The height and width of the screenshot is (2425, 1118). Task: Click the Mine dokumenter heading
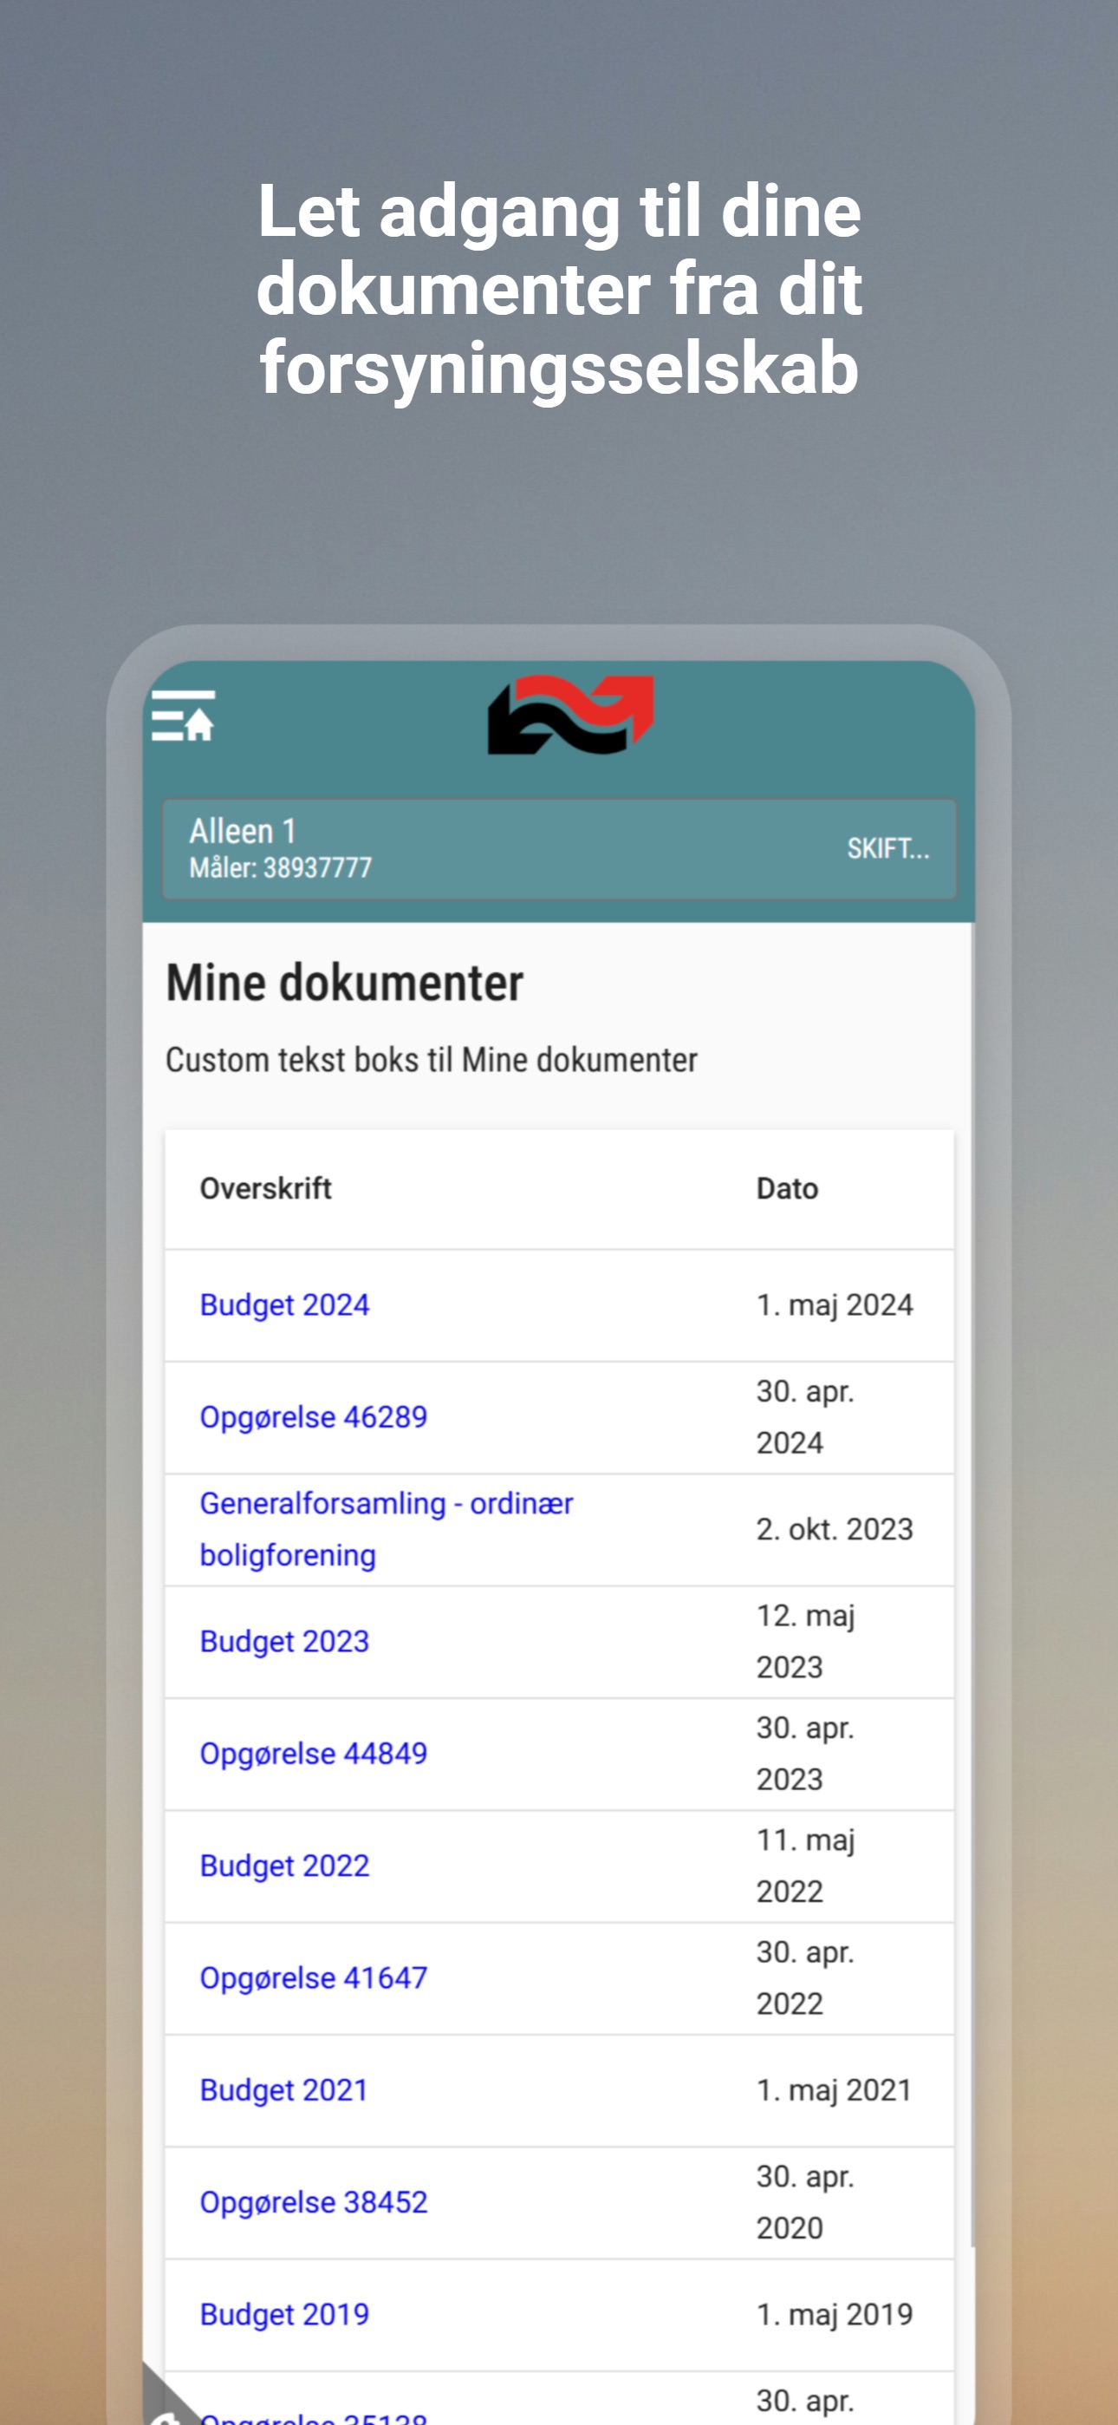click(x=344, y=983)
